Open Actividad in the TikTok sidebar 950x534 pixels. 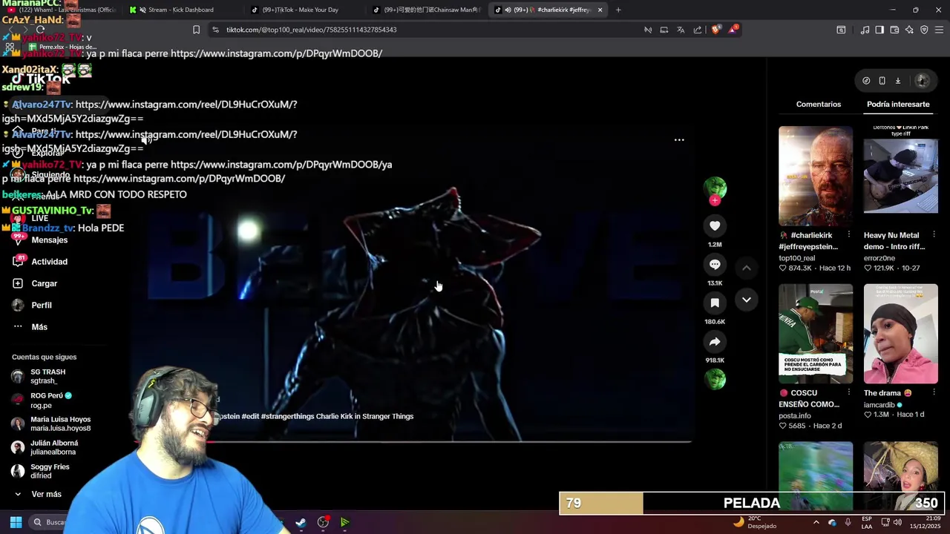[49, 262]
